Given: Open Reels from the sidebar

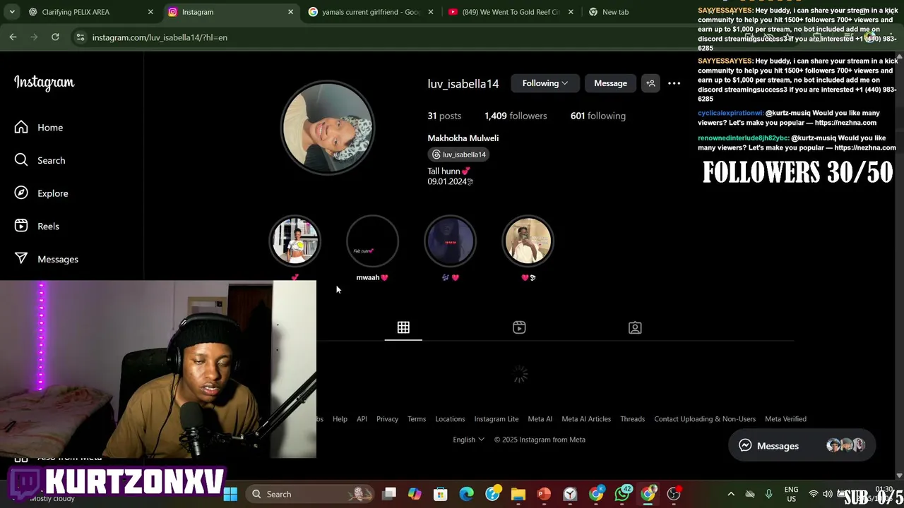Looking at the screenshot, I should point(37,226).
